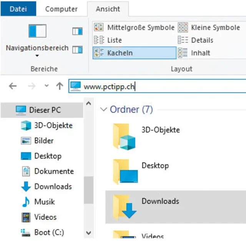Go forward with the right arrow
This screenshot has width=246, height=242.
coord(32,86)
